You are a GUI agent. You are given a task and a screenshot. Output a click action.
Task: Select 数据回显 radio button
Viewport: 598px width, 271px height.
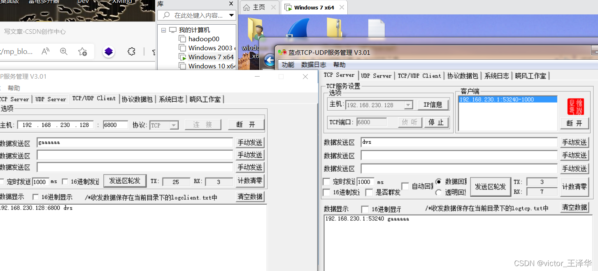(438, 182)
